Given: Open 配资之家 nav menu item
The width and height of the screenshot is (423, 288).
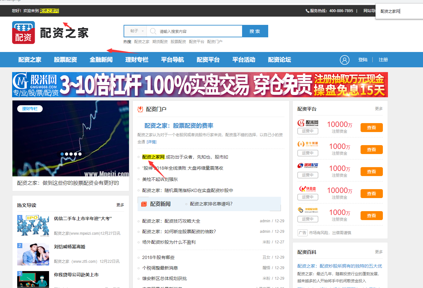Looking at the screenshot, I should (x=30, y=60).
